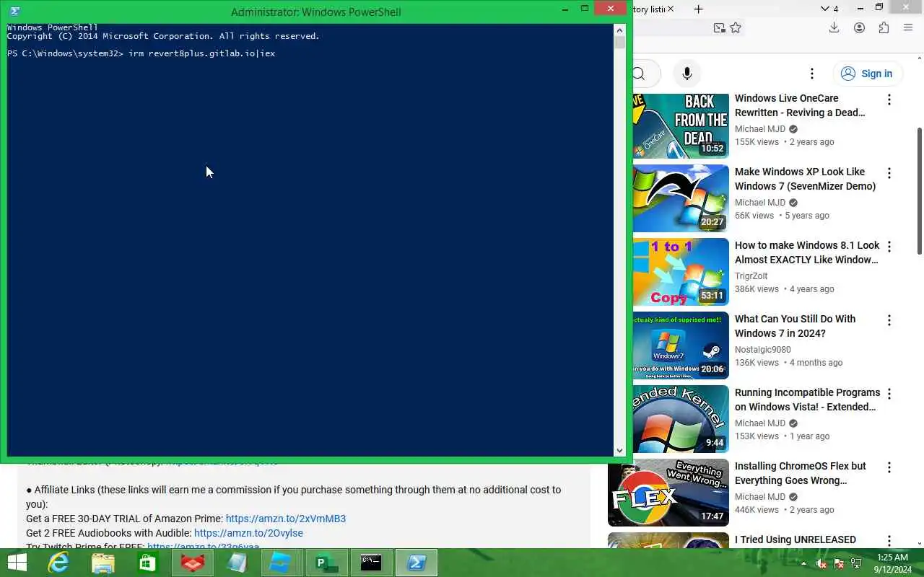Open the browser hamburger menu

tap(908, 27)
